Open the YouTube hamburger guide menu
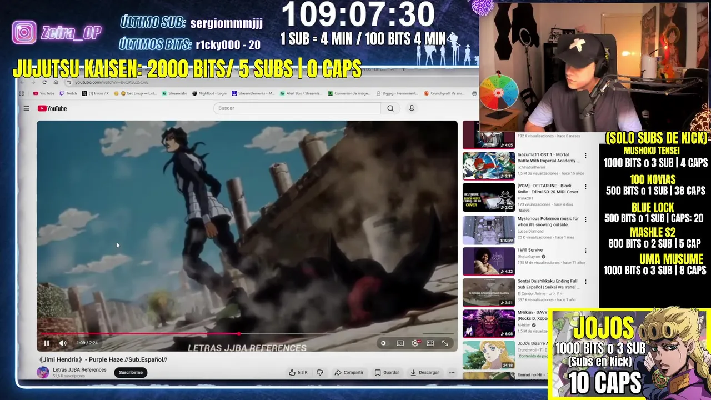Image resolution: width=711 pixels, height=400 pixels. pyautogui.click(x=26, y=108)
